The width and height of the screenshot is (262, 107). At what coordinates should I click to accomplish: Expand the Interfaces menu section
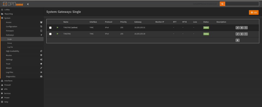(8, 81)
